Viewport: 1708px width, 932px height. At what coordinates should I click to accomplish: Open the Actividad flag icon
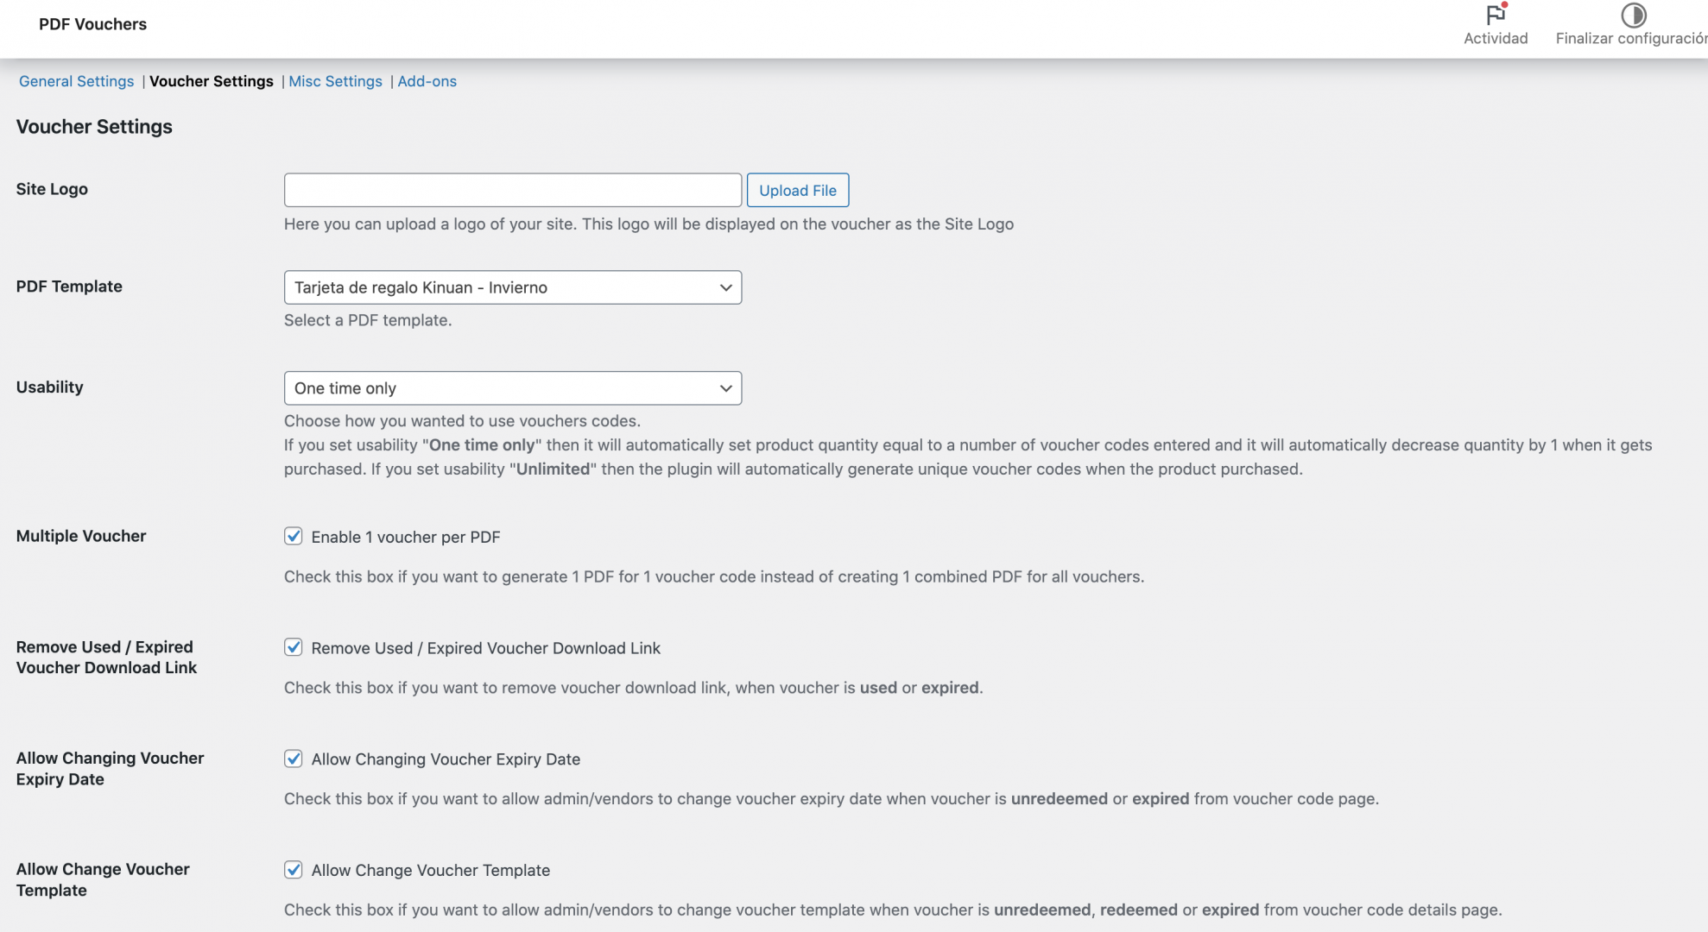pos(1496,14)
